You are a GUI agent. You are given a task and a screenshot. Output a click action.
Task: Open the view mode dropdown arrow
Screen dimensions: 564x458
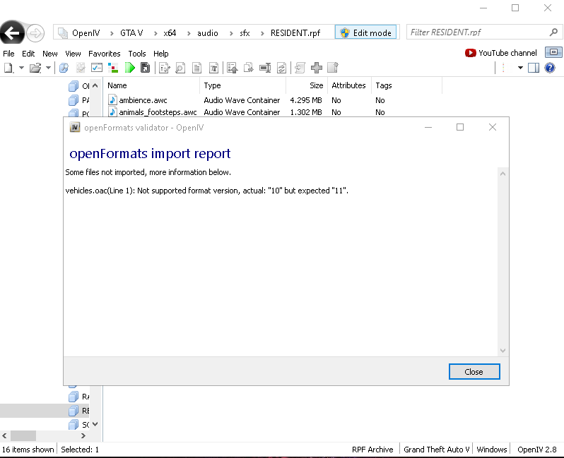[520, 68]
